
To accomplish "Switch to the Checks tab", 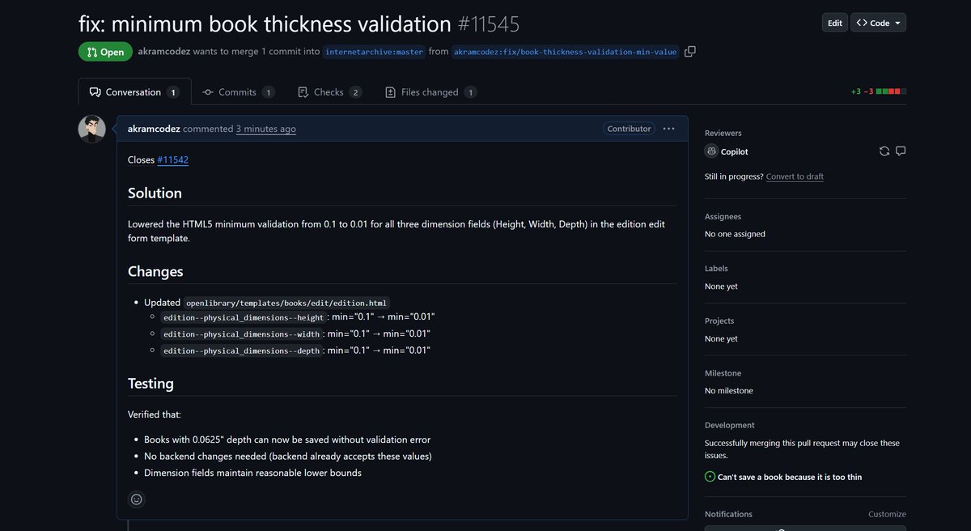I will point(329,92).
